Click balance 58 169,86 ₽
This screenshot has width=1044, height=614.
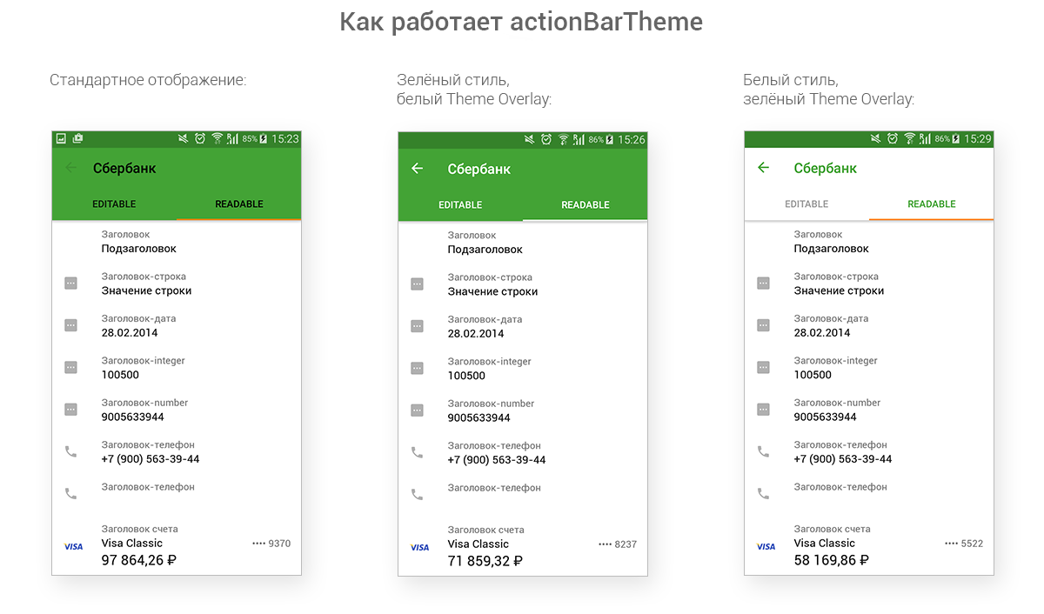coord(832,560)
